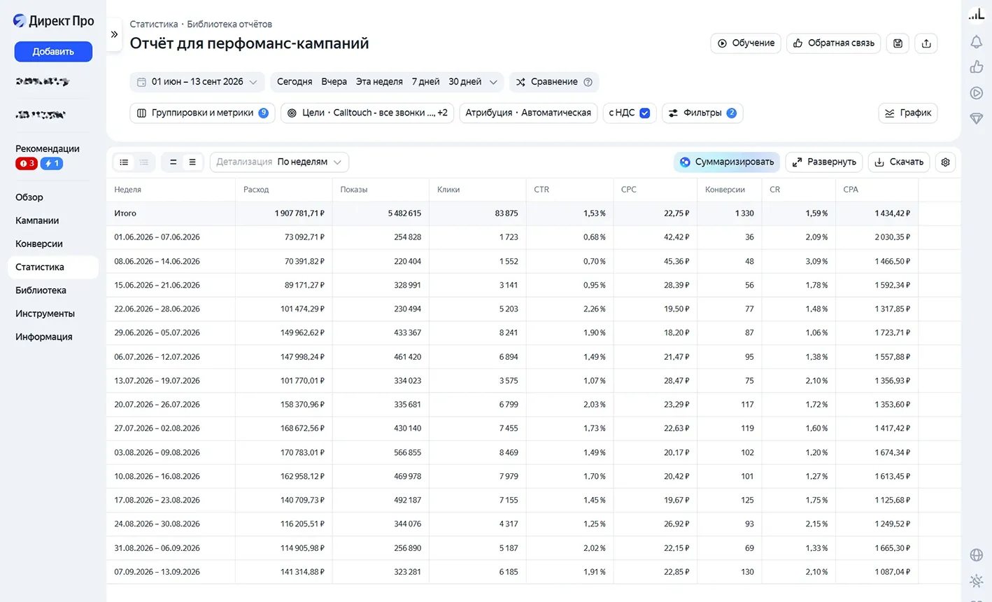
Task: Open Цели Calltouch goals selector
Action: (367, 113)
